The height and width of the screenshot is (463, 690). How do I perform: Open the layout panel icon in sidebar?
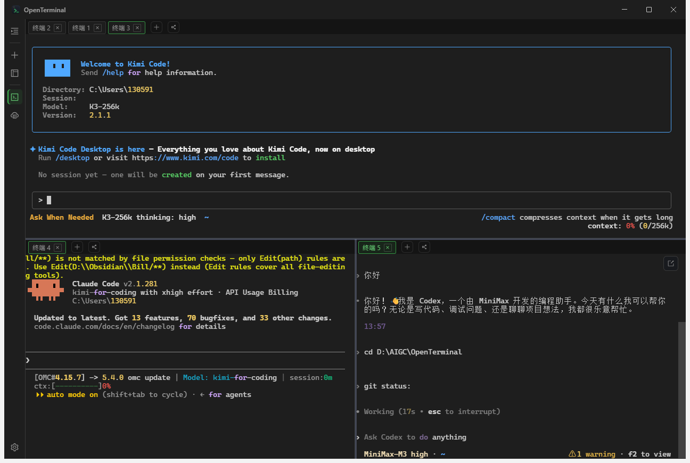coord(14,73)
